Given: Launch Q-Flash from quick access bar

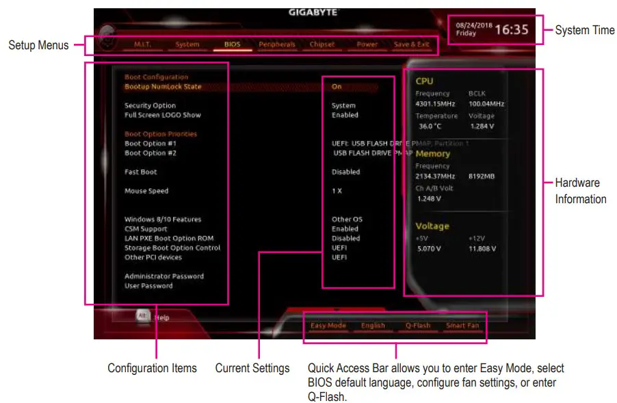Looking at the screenshot, I should click(x=418, y=326).
